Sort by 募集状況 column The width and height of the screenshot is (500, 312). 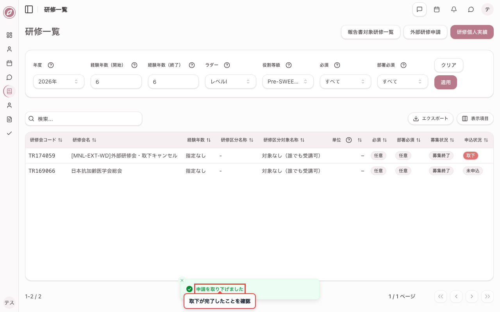442,140
